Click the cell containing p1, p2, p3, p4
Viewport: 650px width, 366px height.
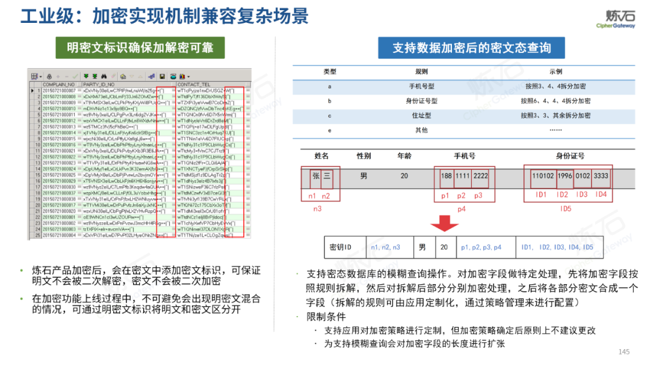[x=486, y=247]
